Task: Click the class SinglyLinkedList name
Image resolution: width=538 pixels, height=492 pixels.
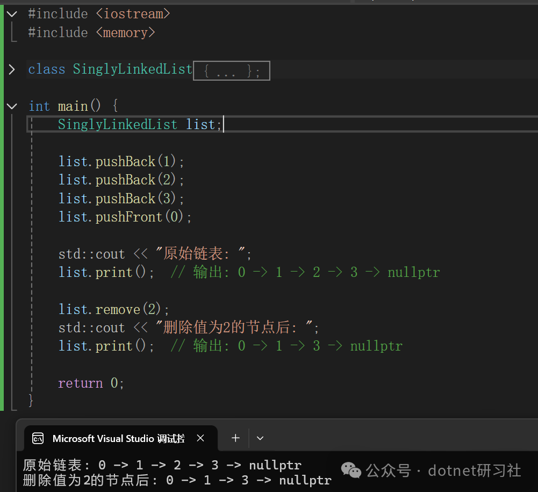Action: [132, 69]
